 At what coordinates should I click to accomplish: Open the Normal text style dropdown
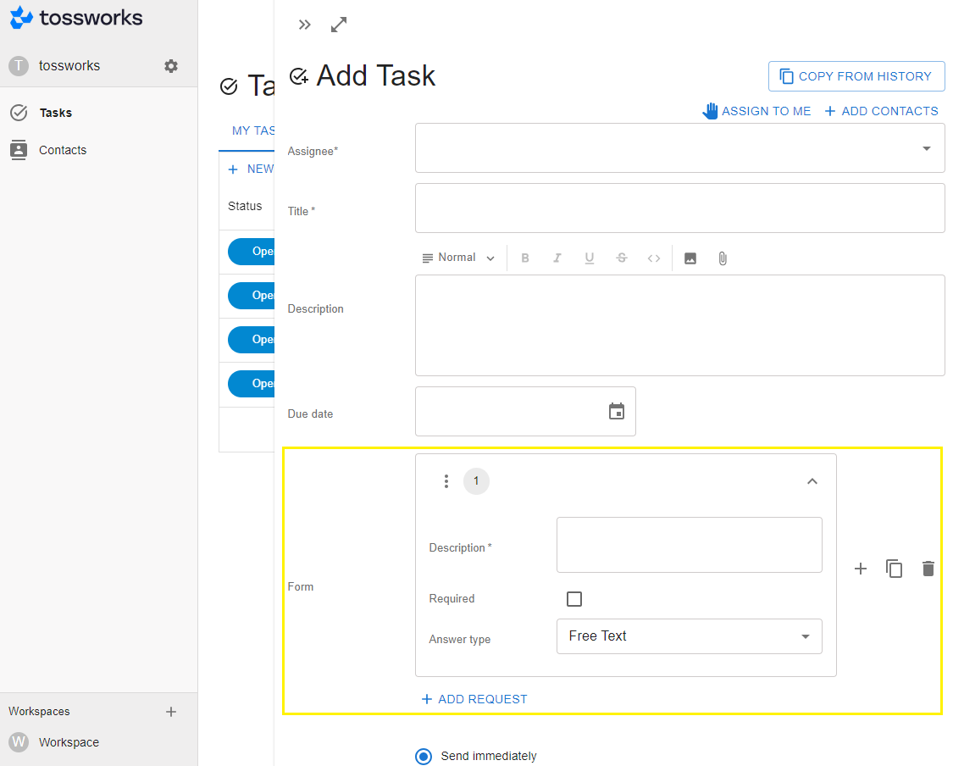[x=459, y=258]
